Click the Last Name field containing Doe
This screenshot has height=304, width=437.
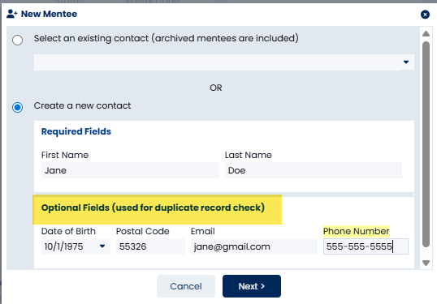[314, 170]
